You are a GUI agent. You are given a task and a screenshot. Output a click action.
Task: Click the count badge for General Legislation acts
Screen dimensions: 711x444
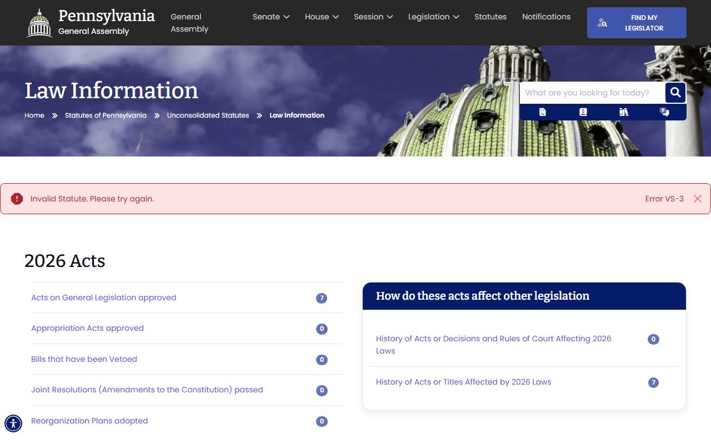pos(321,298)
